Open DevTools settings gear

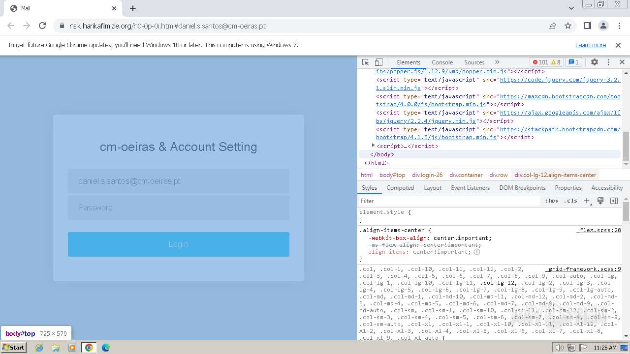click(595, 62)
